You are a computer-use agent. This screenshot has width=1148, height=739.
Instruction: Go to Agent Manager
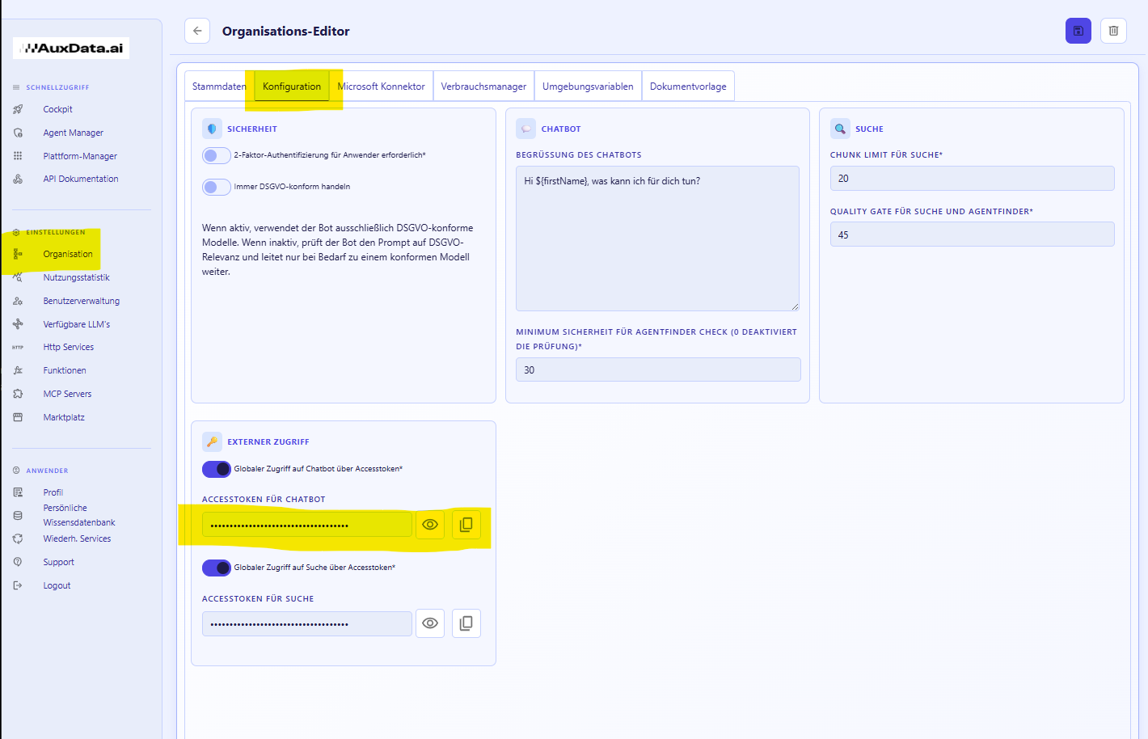pos(74,133)
